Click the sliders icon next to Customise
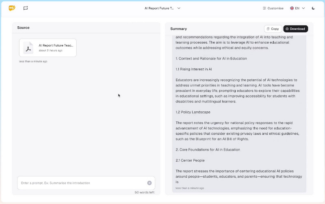The width and height of the screenshot is (325, 204). point(264,8)
